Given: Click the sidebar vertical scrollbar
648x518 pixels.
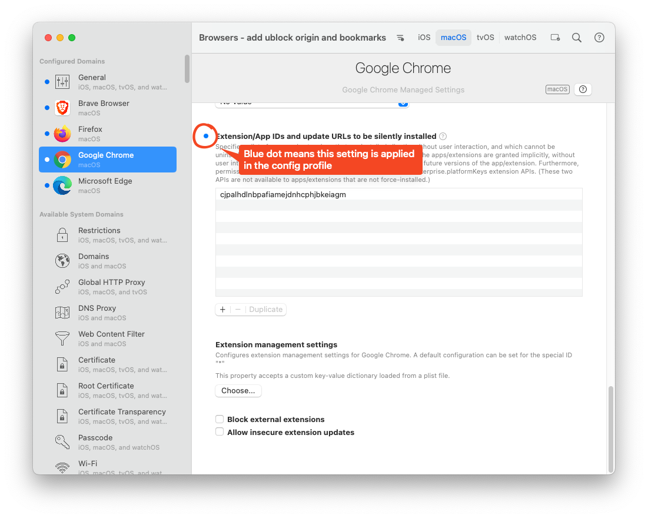Looking at the screenshot, I should click(187, 69).
